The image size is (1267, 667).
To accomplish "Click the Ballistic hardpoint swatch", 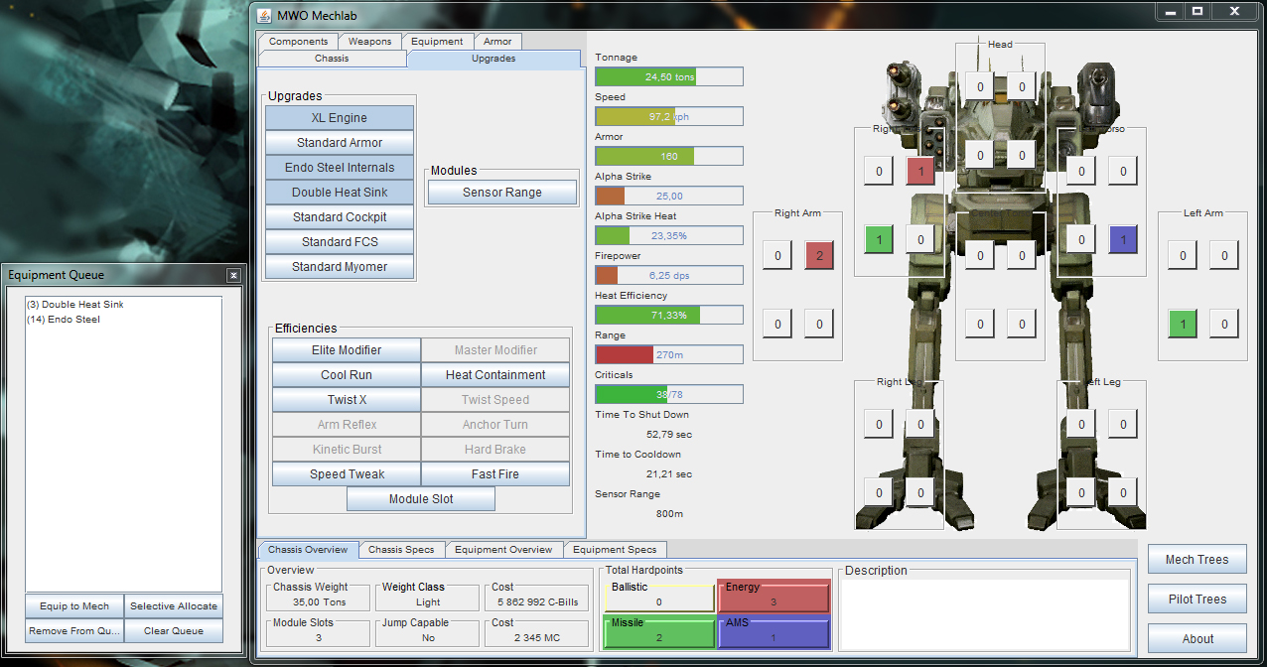I will (x=659, y=597).
